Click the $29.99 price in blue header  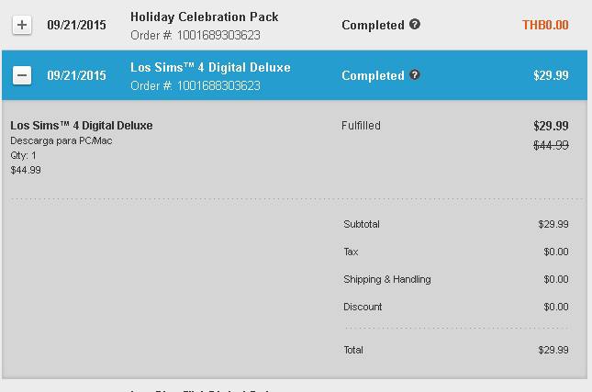coord(551,75)
